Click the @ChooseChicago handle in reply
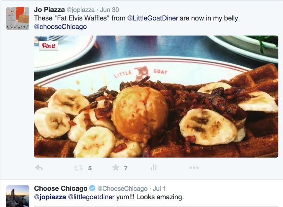 point(122,188)
